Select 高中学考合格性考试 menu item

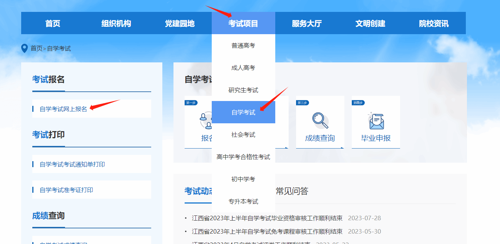click(243, 157)
